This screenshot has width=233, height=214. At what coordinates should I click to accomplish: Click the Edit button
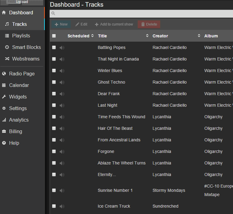81,24
